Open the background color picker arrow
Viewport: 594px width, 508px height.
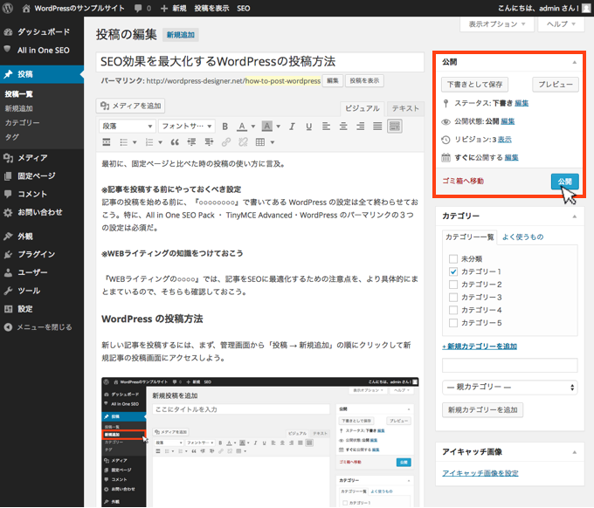coord(279,127)
